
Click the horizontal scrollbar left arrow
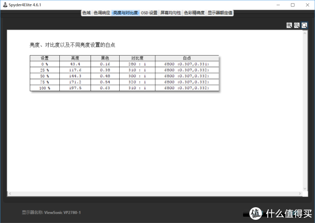point(10,194)
